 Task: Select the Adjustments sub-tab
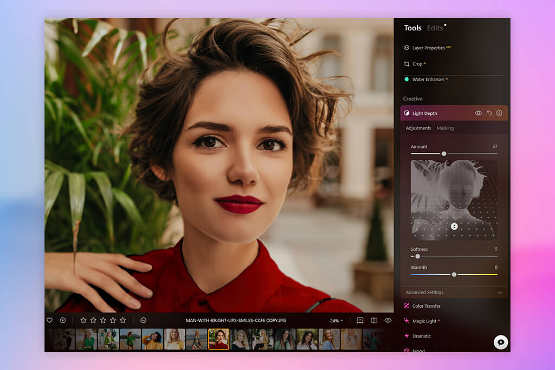[418, 128]
